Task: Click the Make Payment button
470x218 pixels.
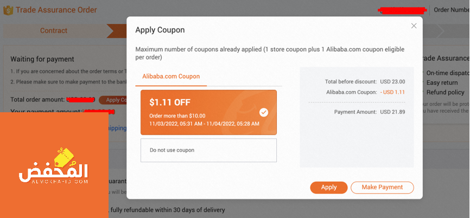Action: click(x=382, y=188)
